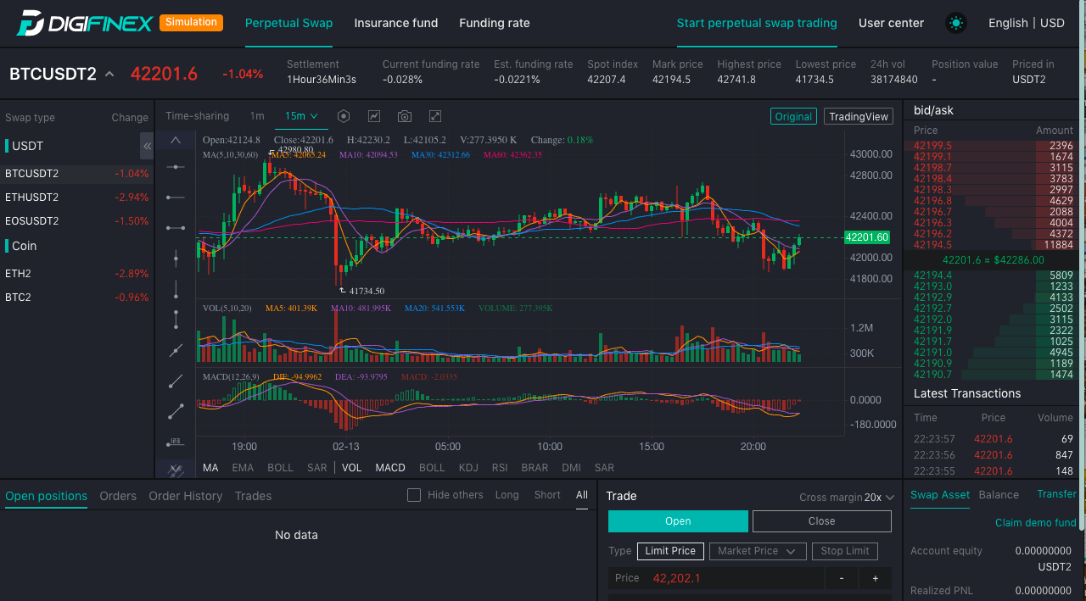Collapse the swap type sidebar arrows
Screen dimensions: 1086x601
[x=147, y=146]
